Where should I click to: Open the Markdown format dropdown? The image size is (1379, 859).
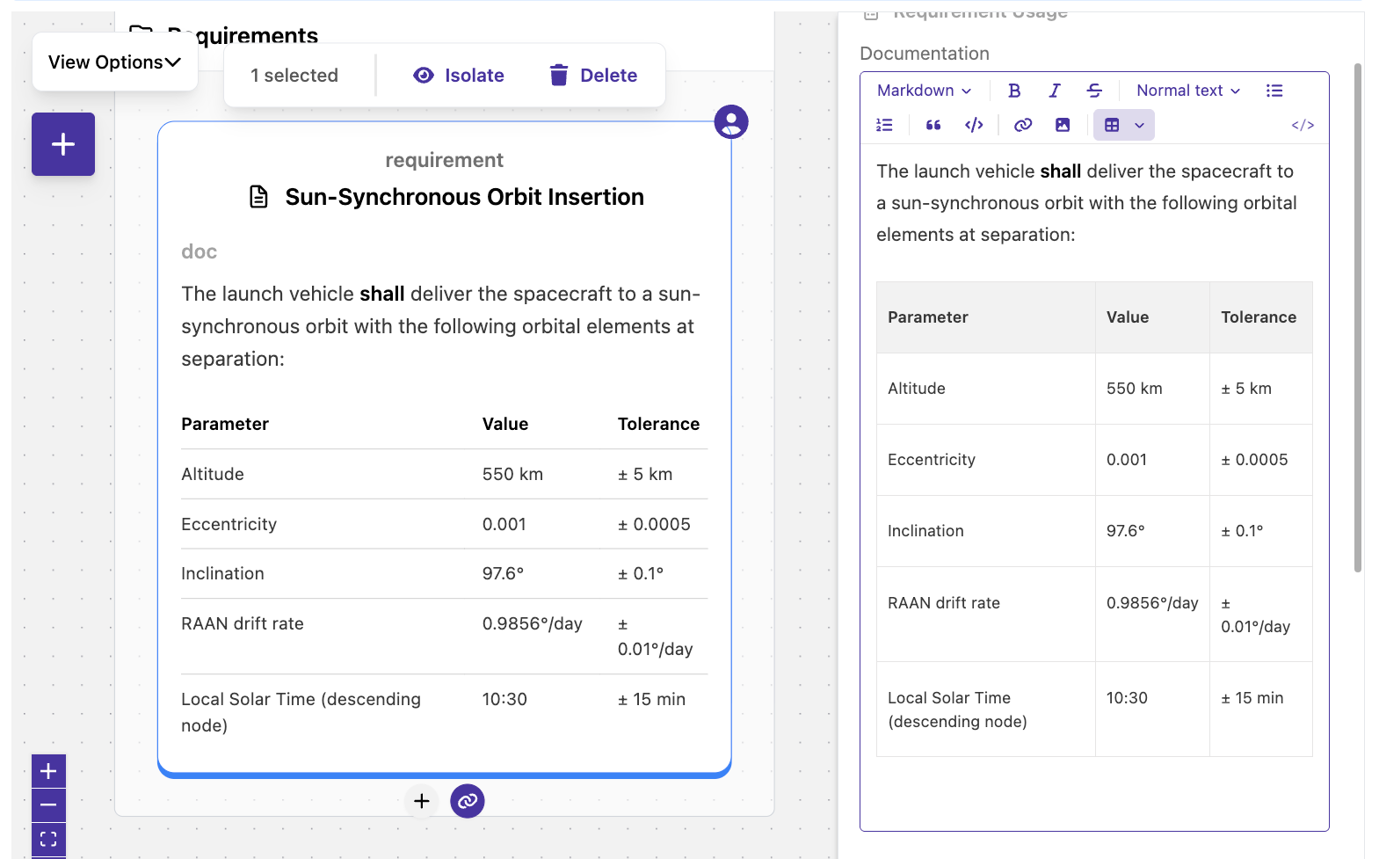point(924,91)
